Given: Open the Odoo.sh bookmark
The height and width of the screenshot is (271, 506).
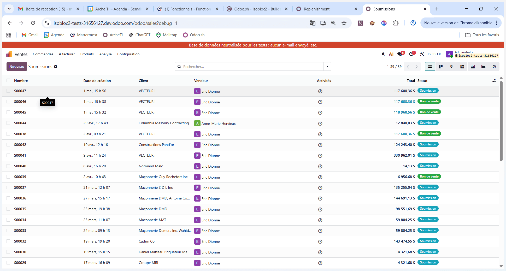Looking at the screenshot, I should tap(194, 35).
